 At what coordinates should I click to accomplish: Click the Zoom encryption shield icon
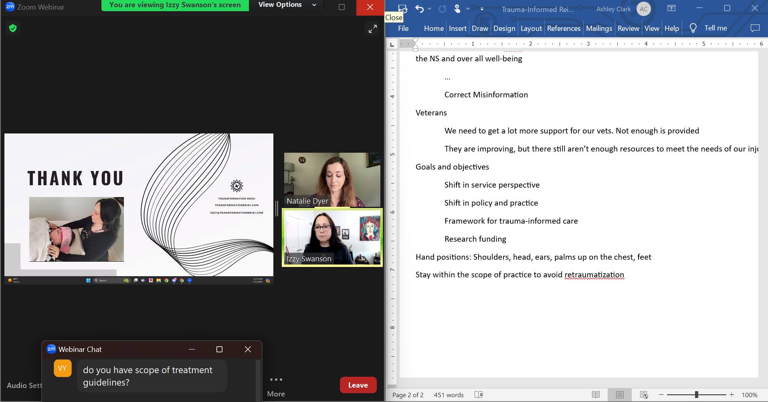(13, 28)
